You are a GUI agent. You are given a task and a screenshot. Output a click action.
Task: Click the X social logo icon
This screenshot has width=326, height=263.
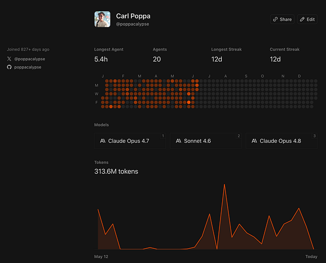coord(9,59)
